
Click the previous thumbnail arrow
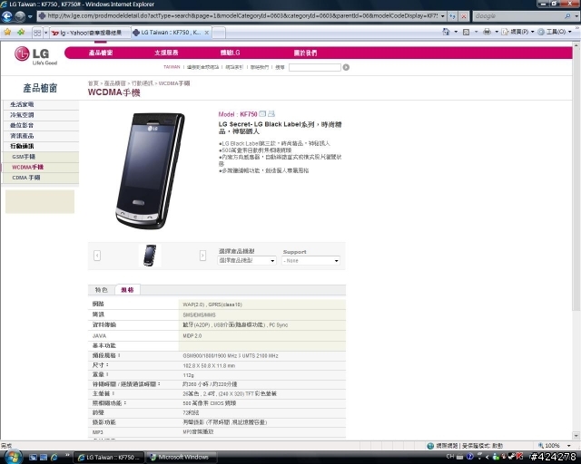pos(97,256)
